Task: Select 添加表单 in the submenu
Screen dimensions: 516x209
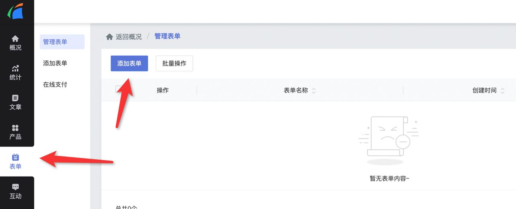Action: (x=55, y=63)
